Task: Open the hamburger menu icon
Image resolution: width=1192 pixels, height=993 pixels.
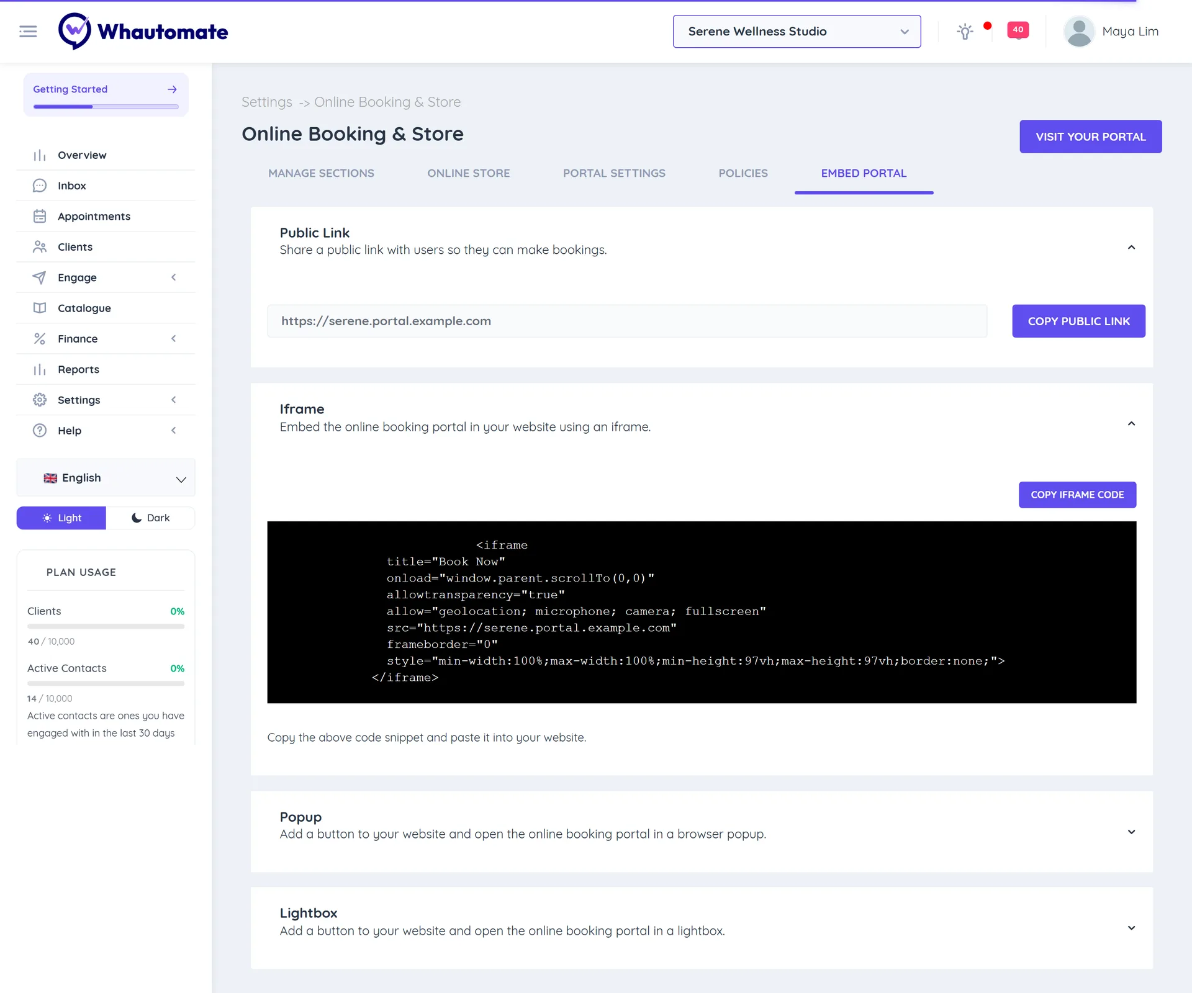Action: [x=28, y=31]
